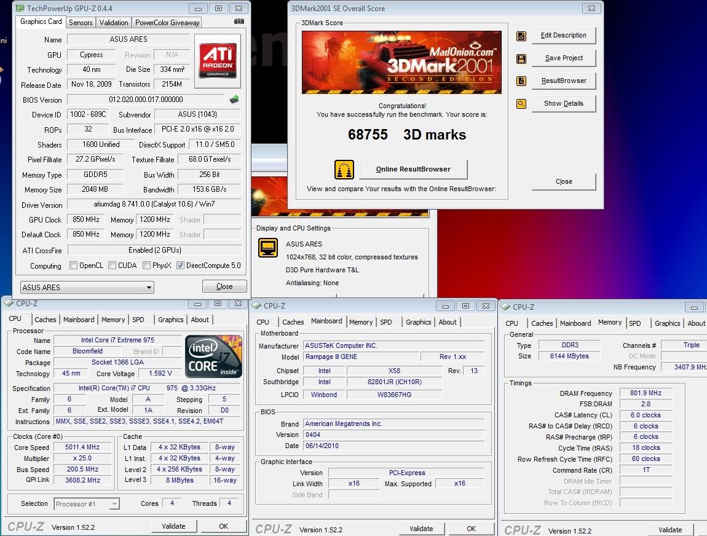This screenshot has width=707, height=536.
Task: Click the BIOS save chip icon in GPU-Z
Action: (x=234, y=99)
